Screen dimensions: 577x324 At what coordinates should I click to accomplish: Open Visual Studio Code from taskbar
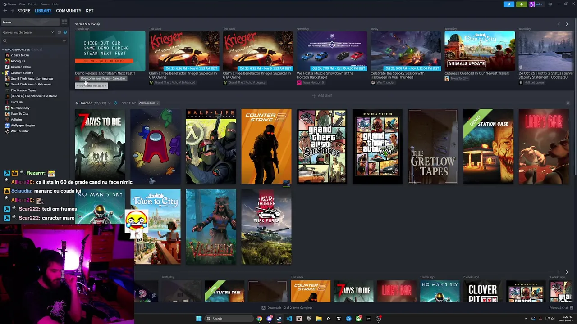tap(289, 319)
